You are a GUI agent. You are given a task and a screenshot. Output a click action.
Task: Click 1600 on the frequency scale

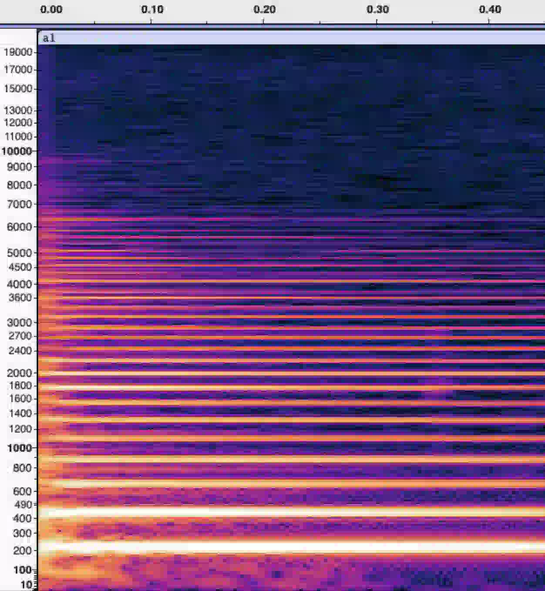(19, 399)
